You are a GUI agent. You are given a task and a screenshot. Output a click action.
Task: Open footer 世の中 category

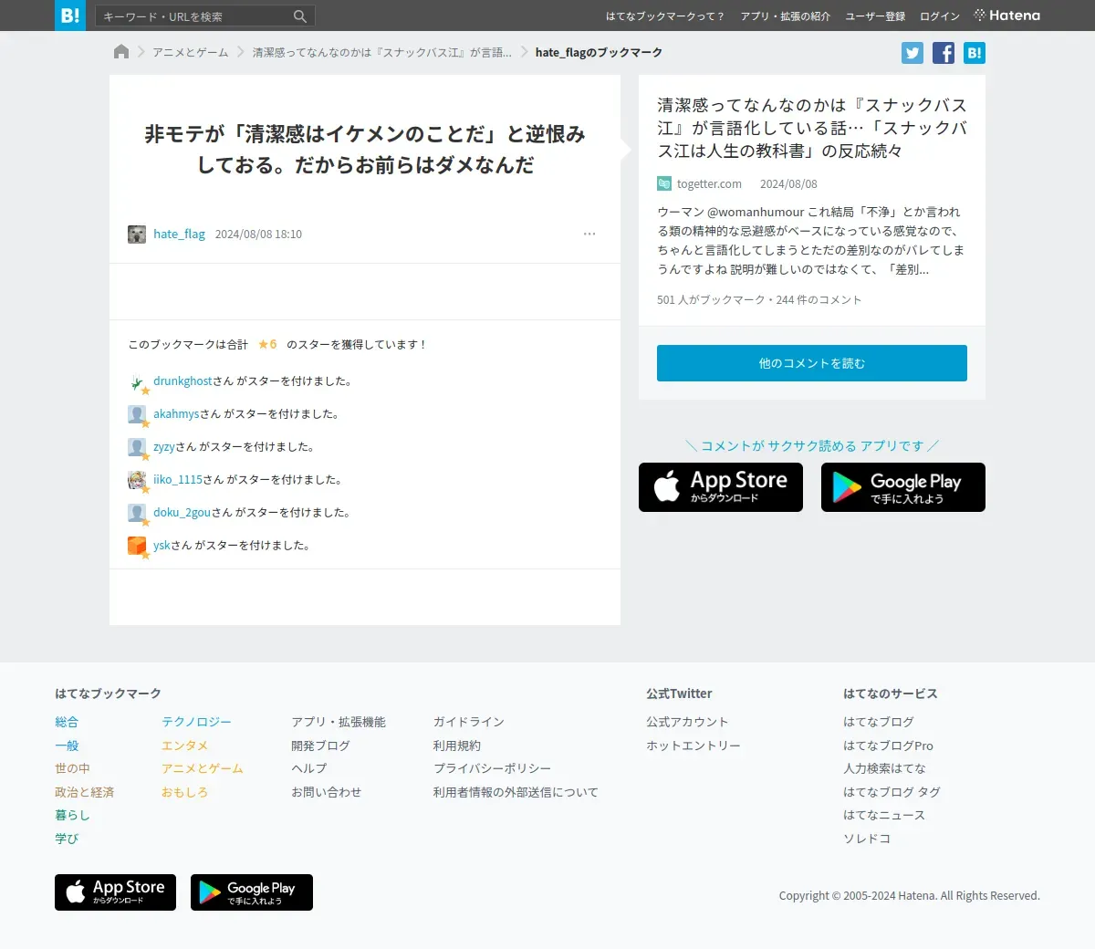coord(72,768)
